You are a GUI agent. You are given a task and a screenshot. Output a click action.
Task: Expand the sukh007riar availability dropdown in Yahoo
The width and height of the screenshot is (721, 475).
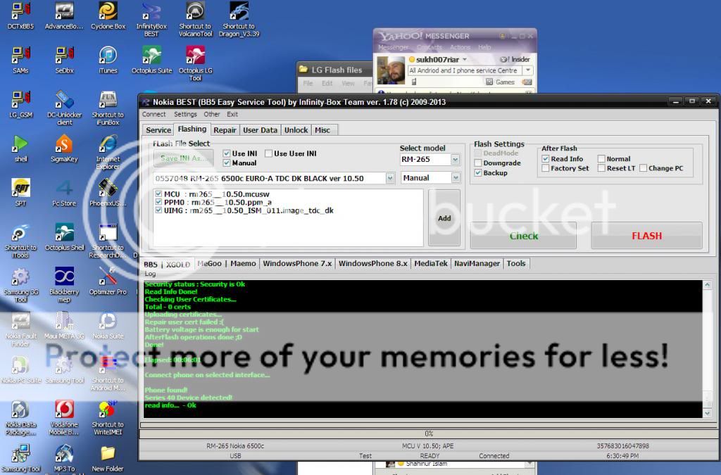tap(465, 59)
